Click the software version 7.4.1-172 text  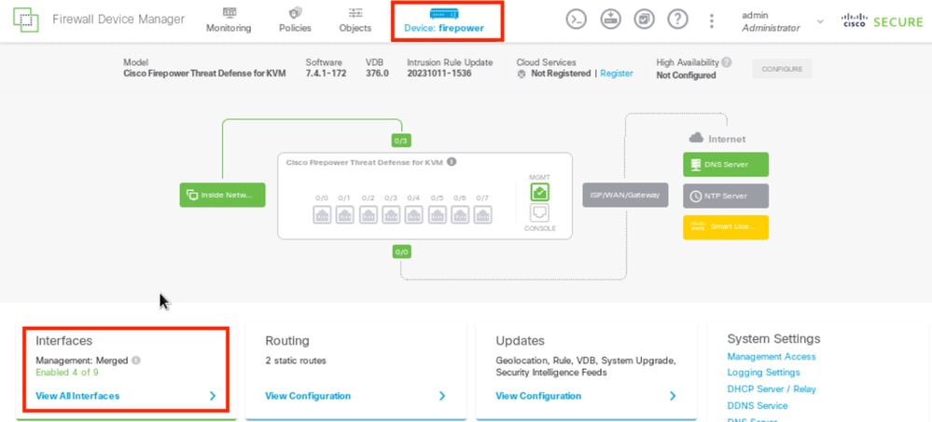(x=326, y=74)
